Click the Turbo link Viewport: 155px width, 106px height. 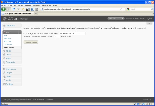pyautogui.click(x=142, y=19)
